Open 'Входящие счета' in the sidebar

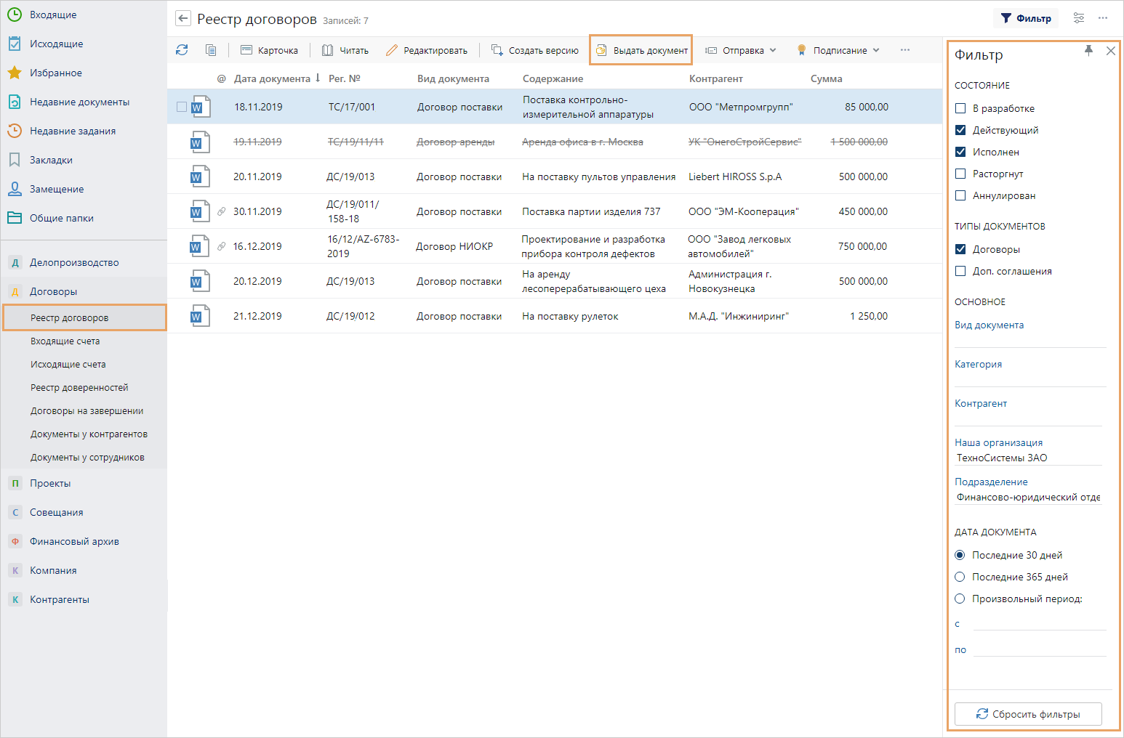pyautogui.click(x=65, y=341)
